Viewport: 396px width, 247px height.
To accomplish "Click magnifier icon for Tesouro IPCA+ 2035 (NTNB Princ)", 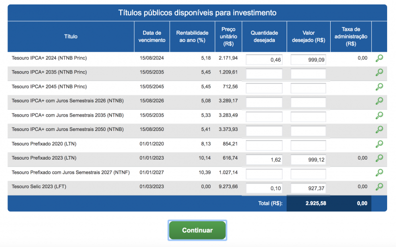I will tap(379, 72).
